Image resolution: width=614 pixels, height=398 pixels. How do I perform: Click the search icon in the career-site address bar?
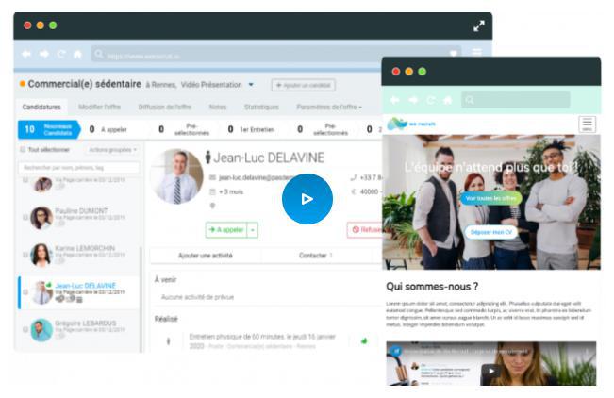(x=469, y=100)
